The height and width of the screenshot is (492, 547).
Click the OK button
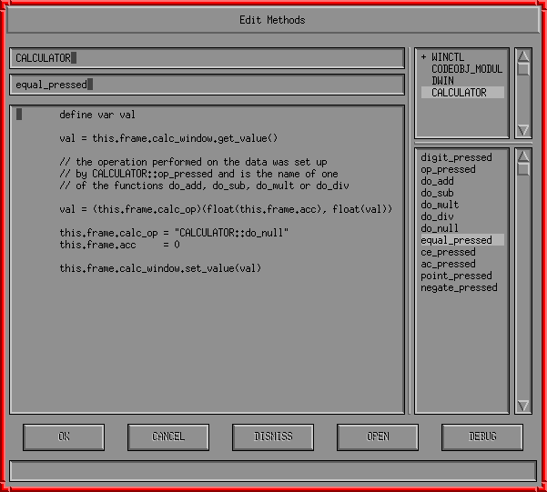[x=64, y=437]
